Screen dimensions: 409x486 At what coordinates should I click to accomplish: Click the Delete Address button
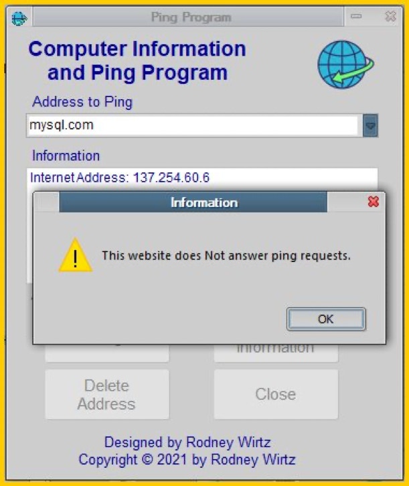click(107, 394)
